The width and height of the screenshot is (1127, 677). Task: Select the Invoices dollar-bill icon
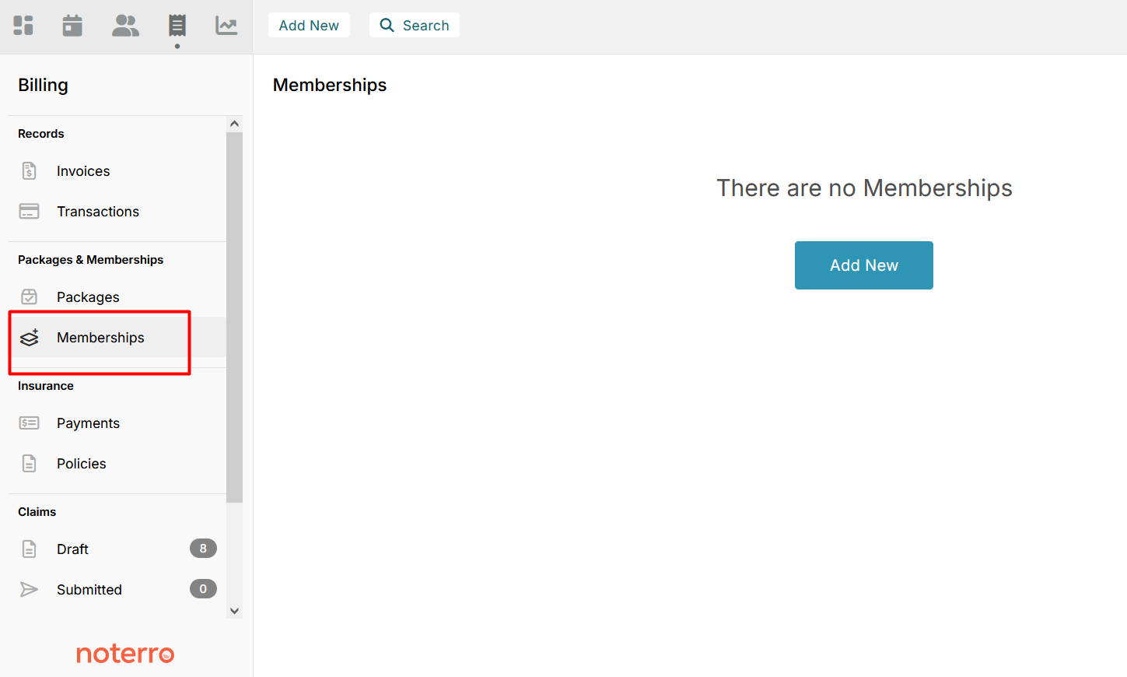pos(29,170)
